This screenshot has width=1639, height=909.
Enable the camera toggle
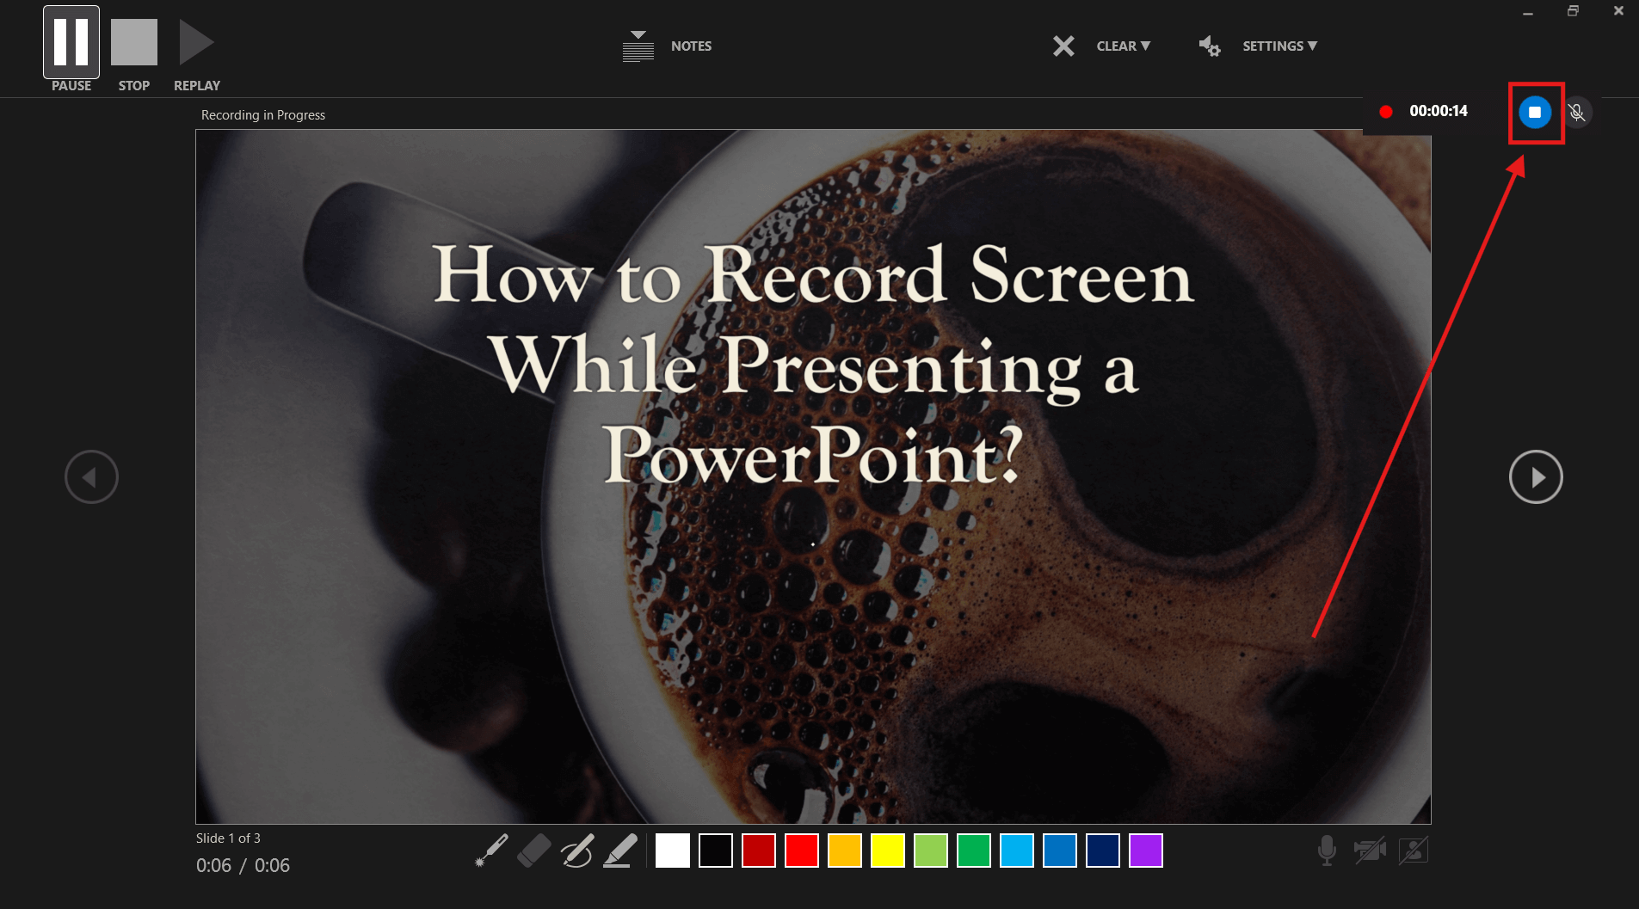[1370, 850]
